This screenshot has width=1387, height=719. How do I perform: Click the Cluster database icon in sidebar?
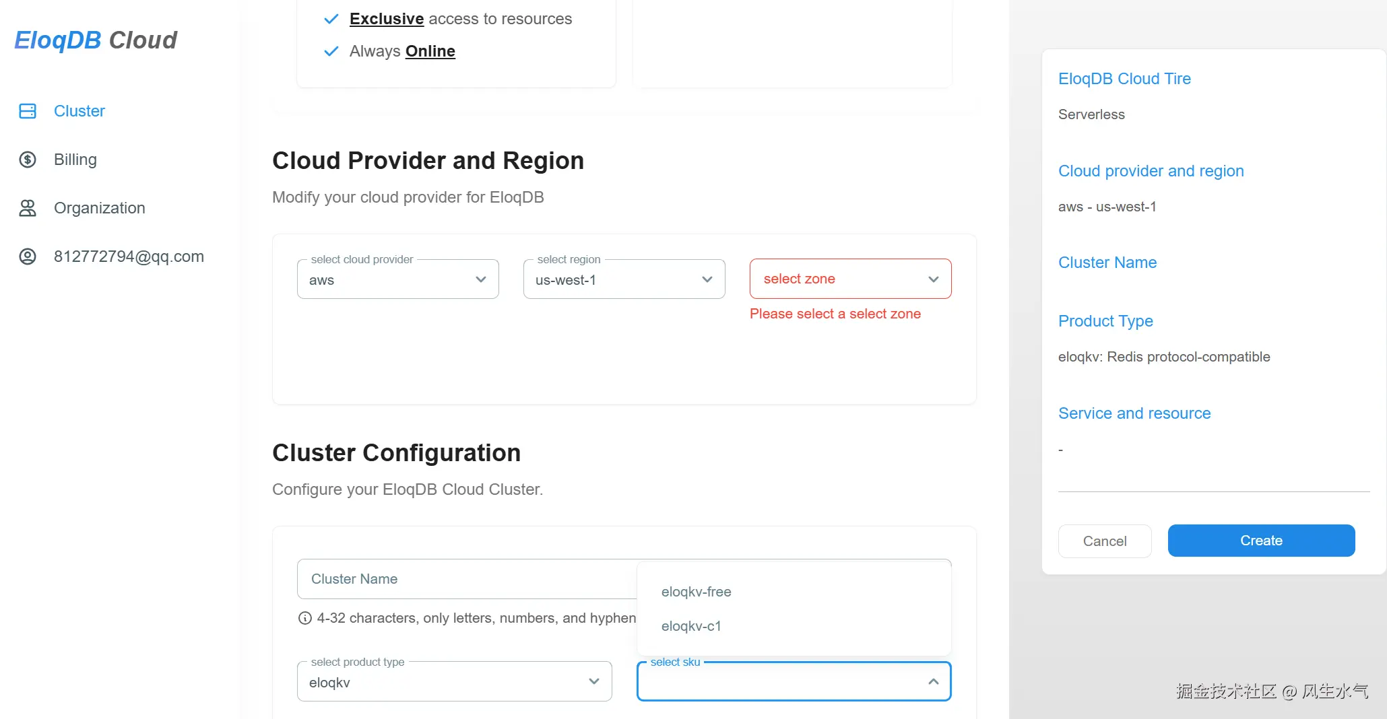[28, 111]
